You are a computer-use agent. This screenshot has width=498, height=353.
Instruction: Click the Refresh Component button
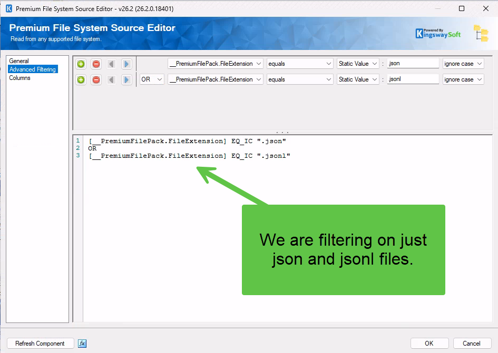(x=40, y=344)
